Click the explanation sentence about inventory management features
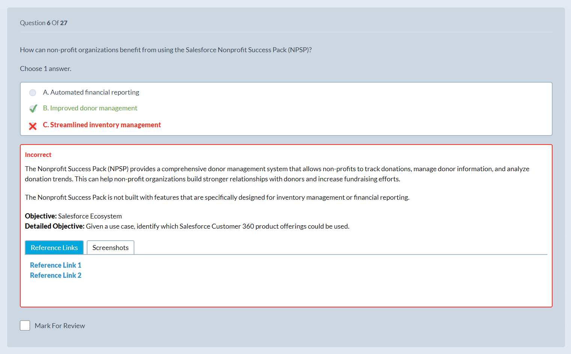The image size is (571, 354). 217,197
